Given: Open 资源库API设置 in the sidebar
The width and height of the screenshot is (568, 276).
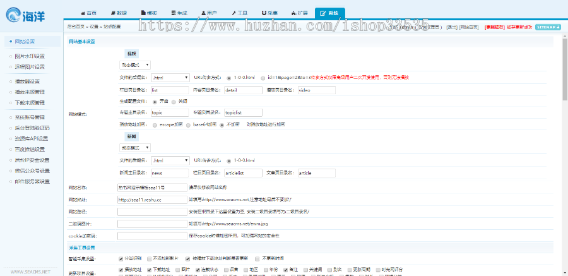Looking at the screenshot, I should point(32,138).
